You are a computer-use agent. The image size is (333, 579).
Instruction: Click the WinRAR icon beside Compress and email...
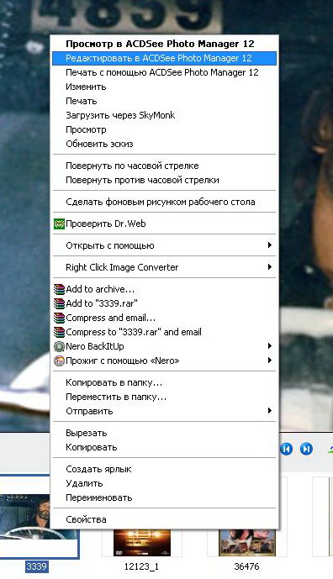59,318
